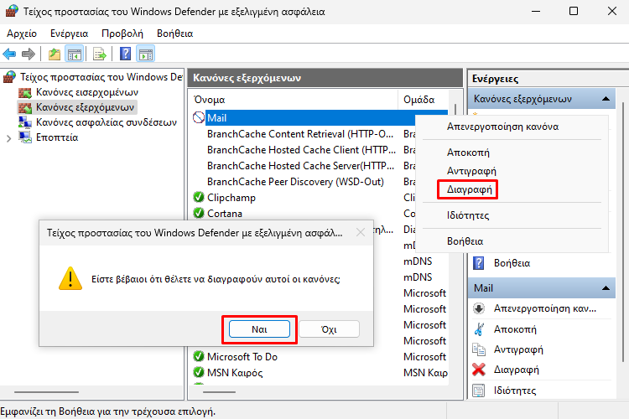The height and width of the screenshot is (419, 629).
Task: Click the Up one level folder icon
Action: (55, 54)
